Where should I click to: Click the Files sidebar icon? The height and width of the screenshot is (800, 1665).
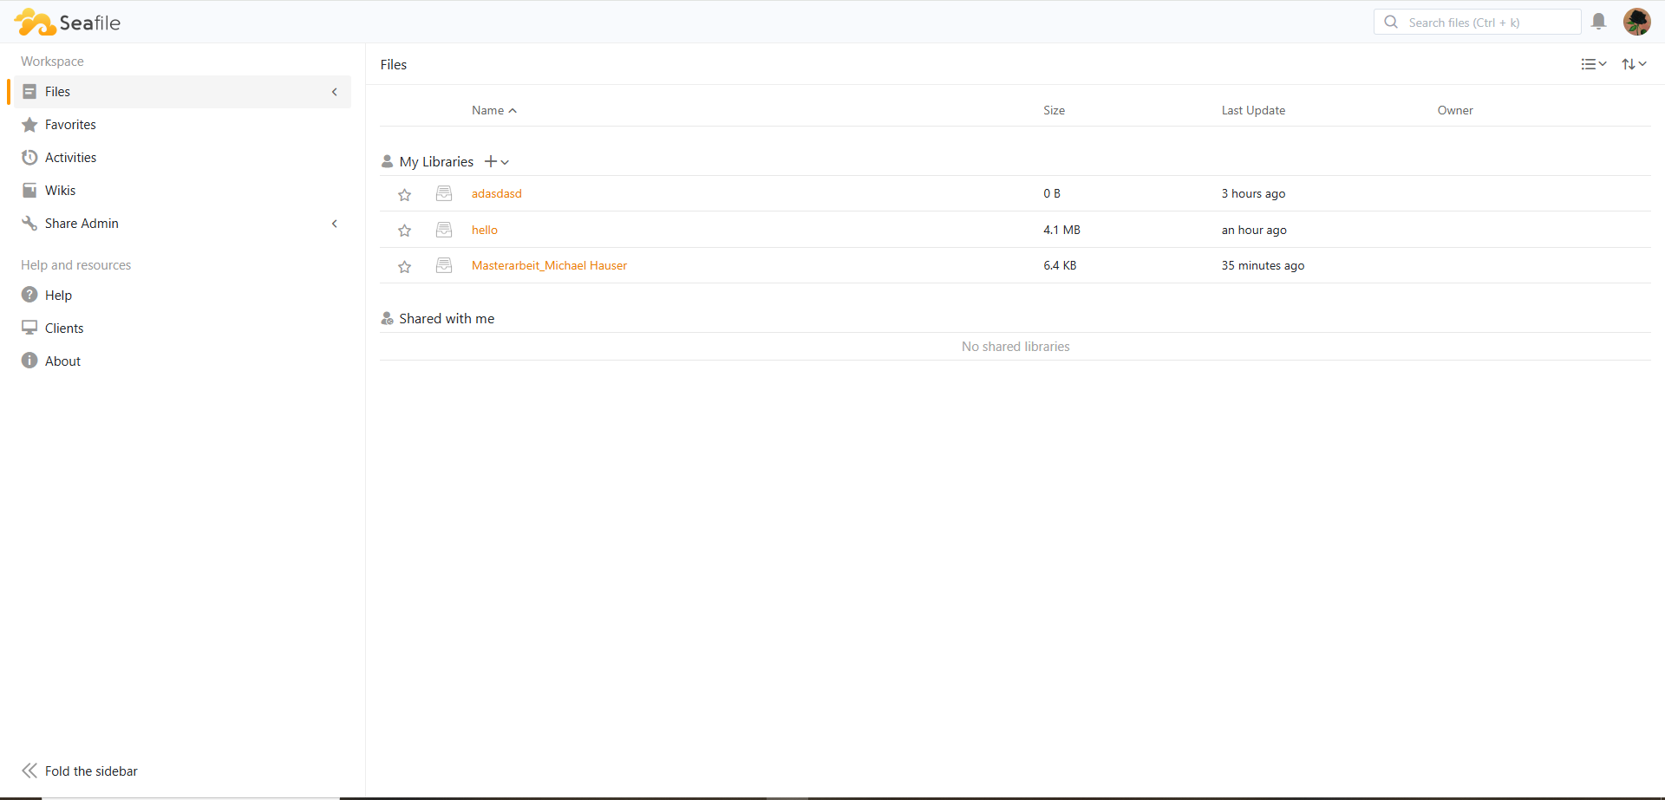pos(29,92)
